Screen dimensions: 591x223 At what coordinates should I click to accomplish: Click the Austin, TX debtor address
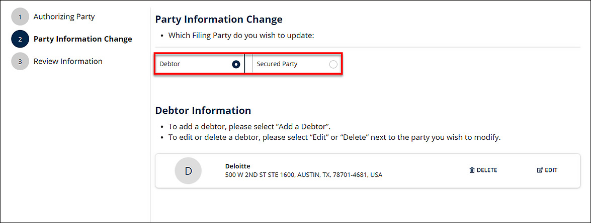click(303, 175)
